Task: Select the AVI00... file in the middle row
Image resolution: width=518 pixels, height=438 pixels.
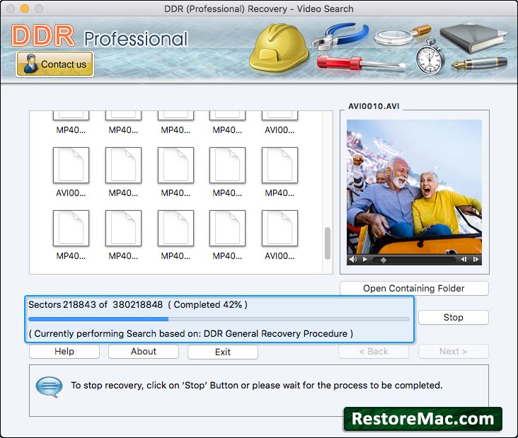Action: [x=71, y=172]
